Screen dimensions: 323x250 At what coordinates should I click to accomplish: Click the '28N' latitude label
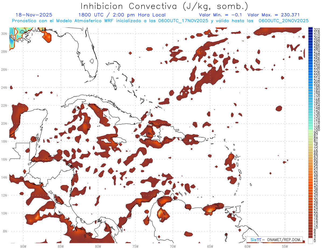click(4, 52)
